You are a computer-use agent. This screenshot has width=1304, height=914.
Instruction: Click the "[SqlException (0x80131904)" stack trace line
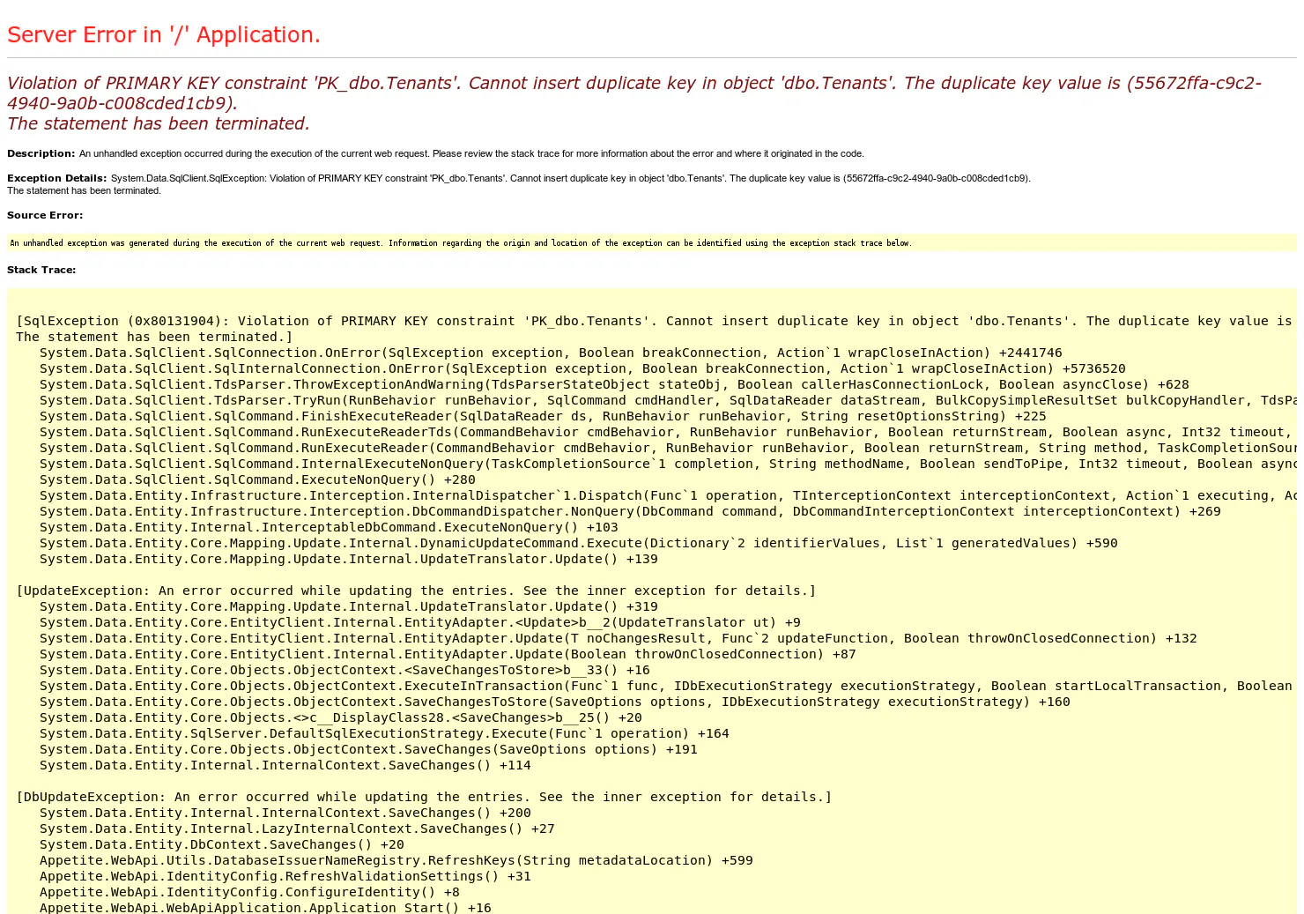(x=655, y=321)
